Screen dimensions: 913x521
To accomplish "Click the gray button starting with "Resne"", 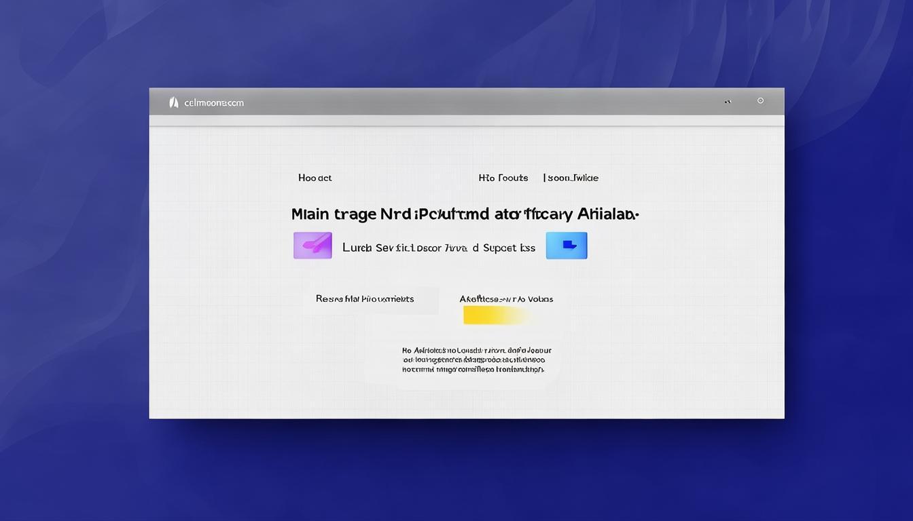I will [371, 299].
